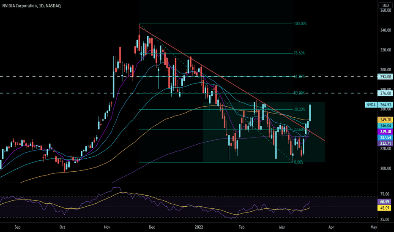Select the 50.00% Fibonacci level label
Screen dimensions: 394x232
tap(299, 93)
